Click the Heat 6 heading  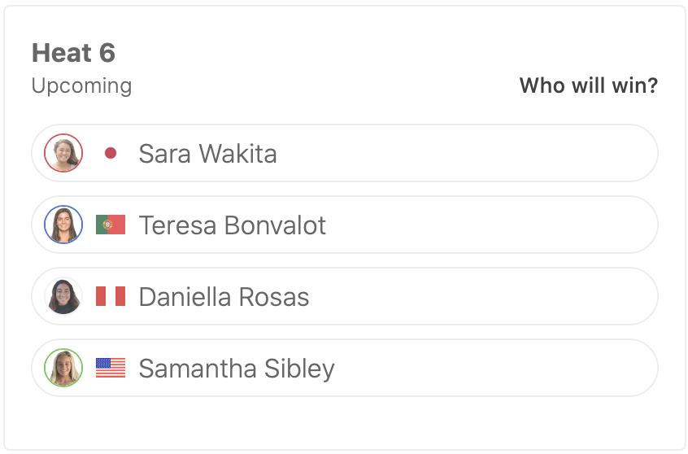point(73,53)
